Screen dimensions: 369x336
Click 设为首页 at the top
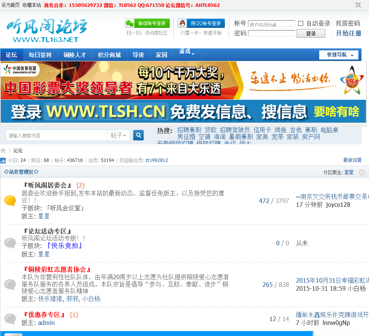(x=10, y=5)
